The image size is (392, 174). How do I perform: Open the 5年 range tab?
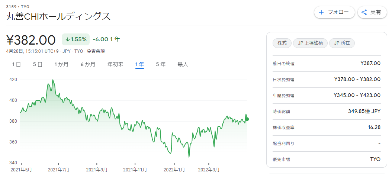[161, 64]
